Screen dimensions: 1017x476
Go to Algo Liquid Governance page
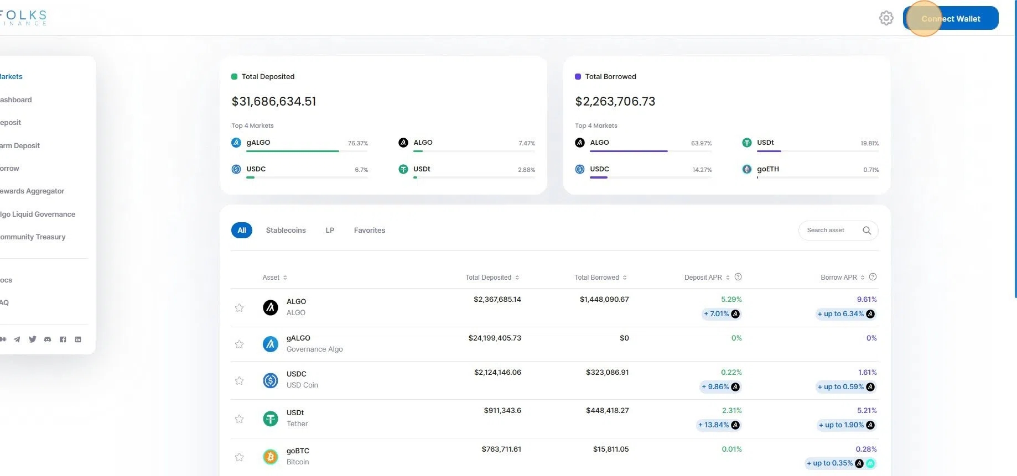(x=38, y=214)
